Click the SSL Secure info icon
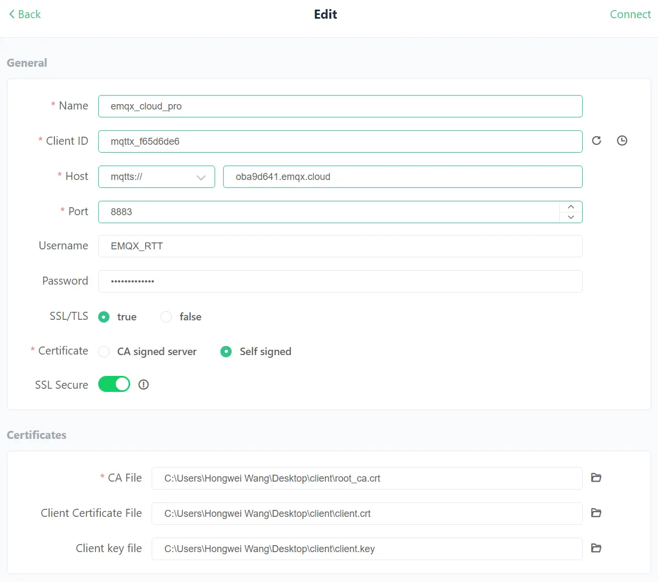 (144, 384)
